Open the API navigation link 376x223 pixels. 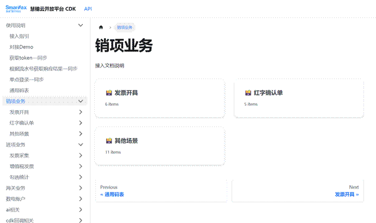coord(88,9)
